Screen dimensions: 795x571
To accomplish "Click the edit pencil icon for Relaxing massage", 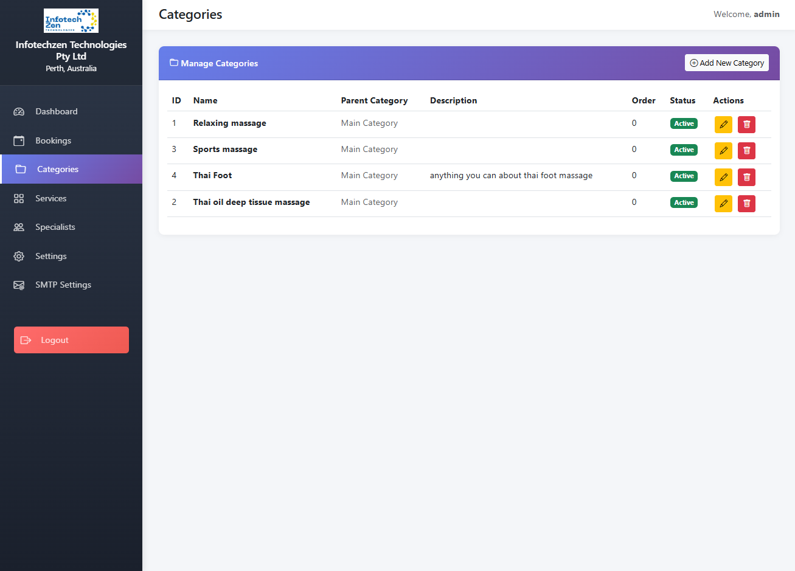I will click(723, 125).
